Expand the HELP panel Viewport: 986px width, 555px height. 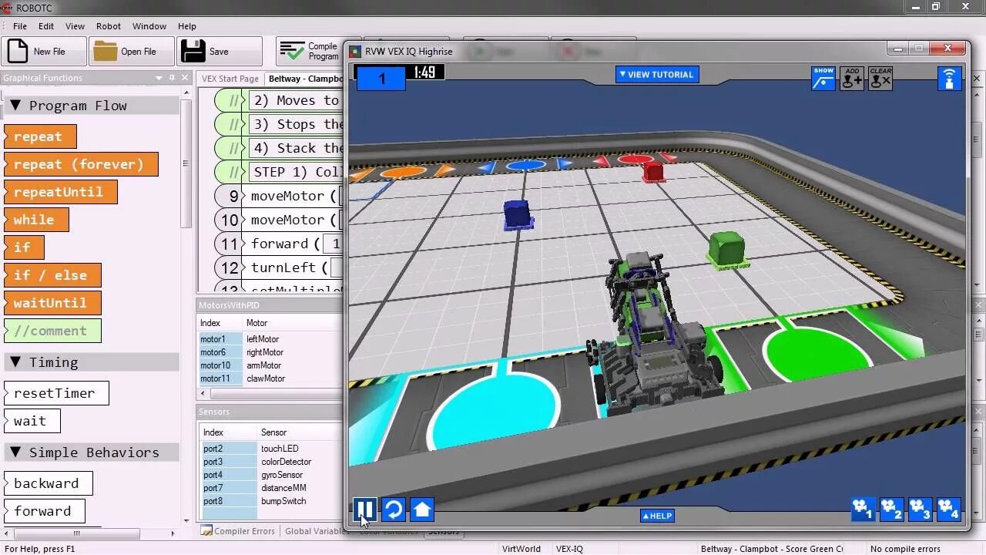click(x=657, y=516)
